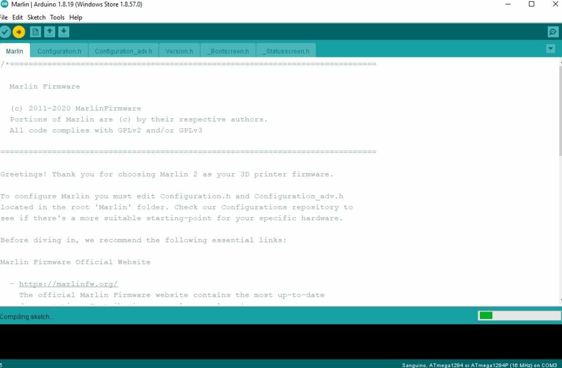
Task: Maximize the Arduino window
Action: (532, 4)
